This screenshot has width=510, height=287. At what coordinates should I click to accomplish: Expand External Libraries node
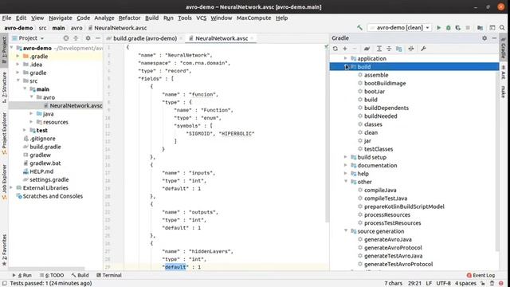[11, 188]
